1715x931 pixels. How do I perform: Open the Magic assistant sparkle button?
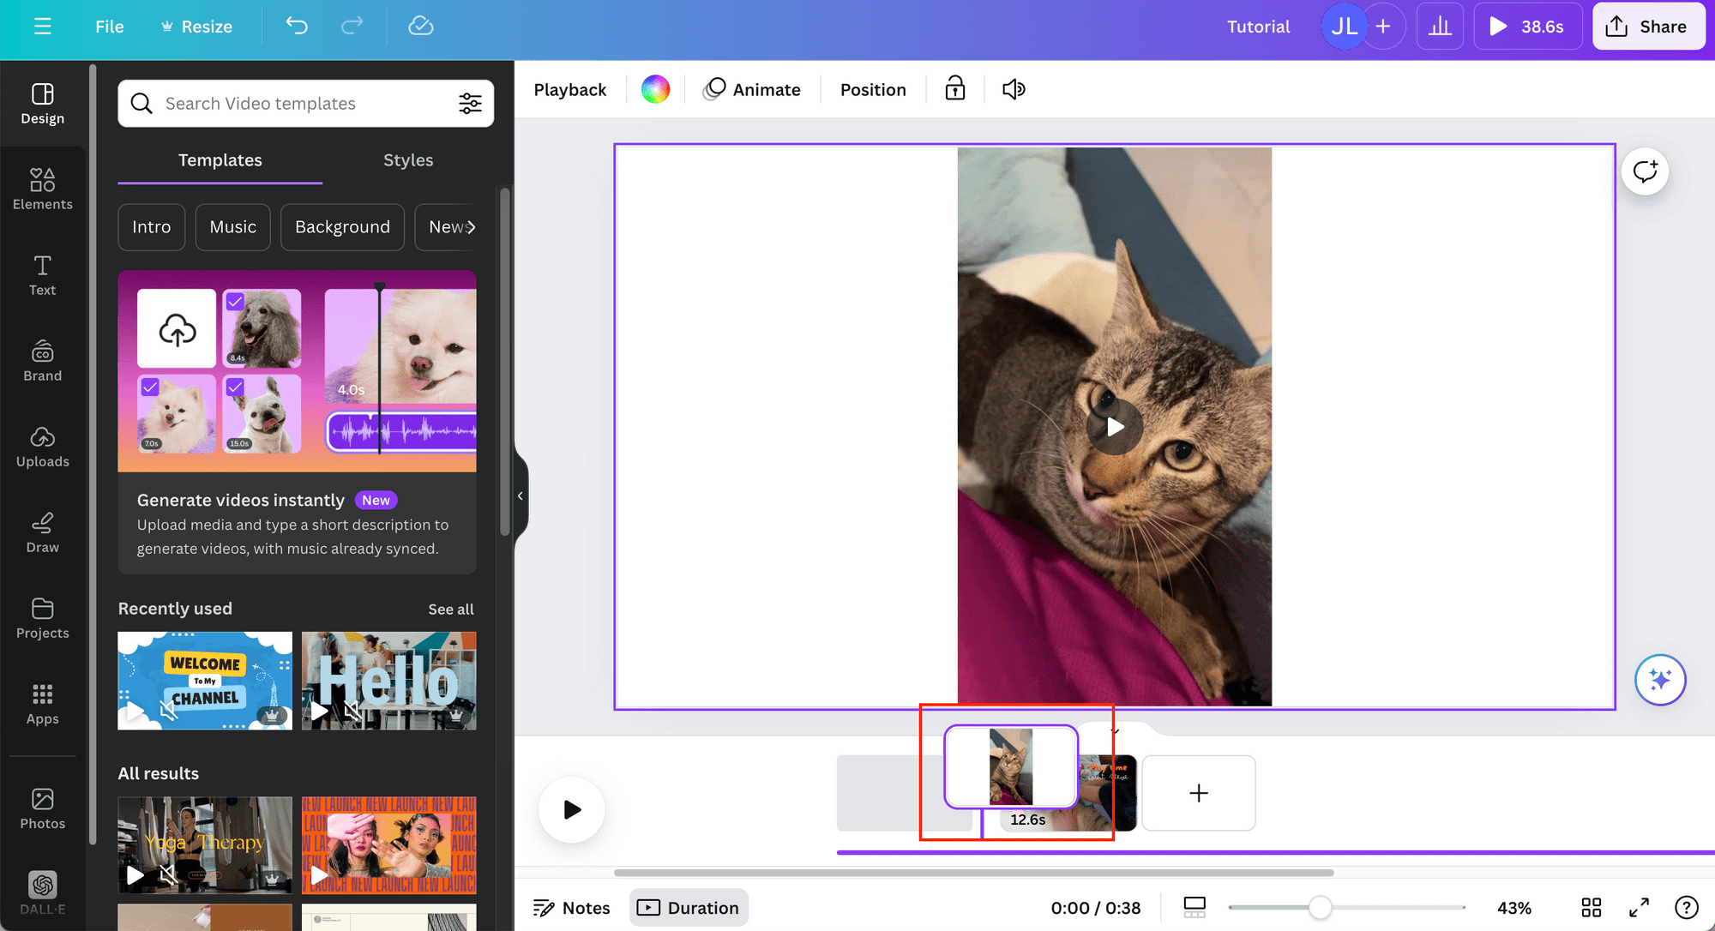1660,680
